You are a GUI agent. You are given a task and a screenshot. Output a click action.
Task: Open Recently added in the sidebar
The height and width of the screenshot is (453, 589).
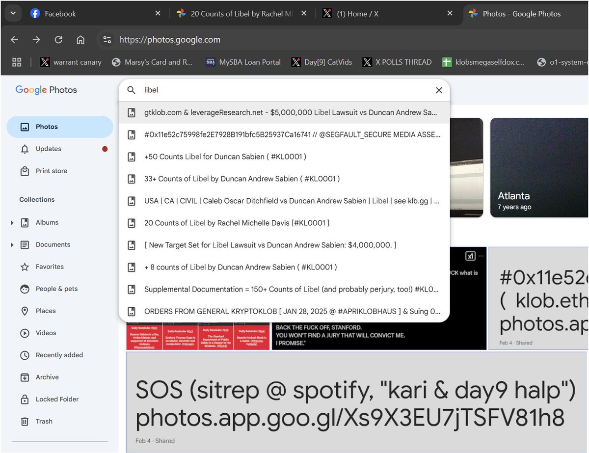(x=60, y=355)
